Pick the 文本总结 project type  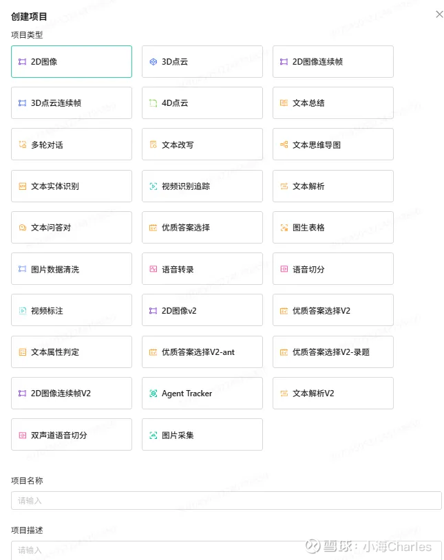333,103
